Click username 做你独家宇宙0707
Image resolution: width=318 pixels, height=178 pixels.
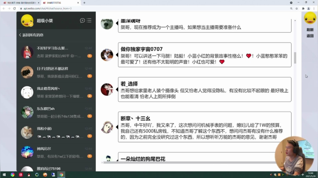pos(142,49)
